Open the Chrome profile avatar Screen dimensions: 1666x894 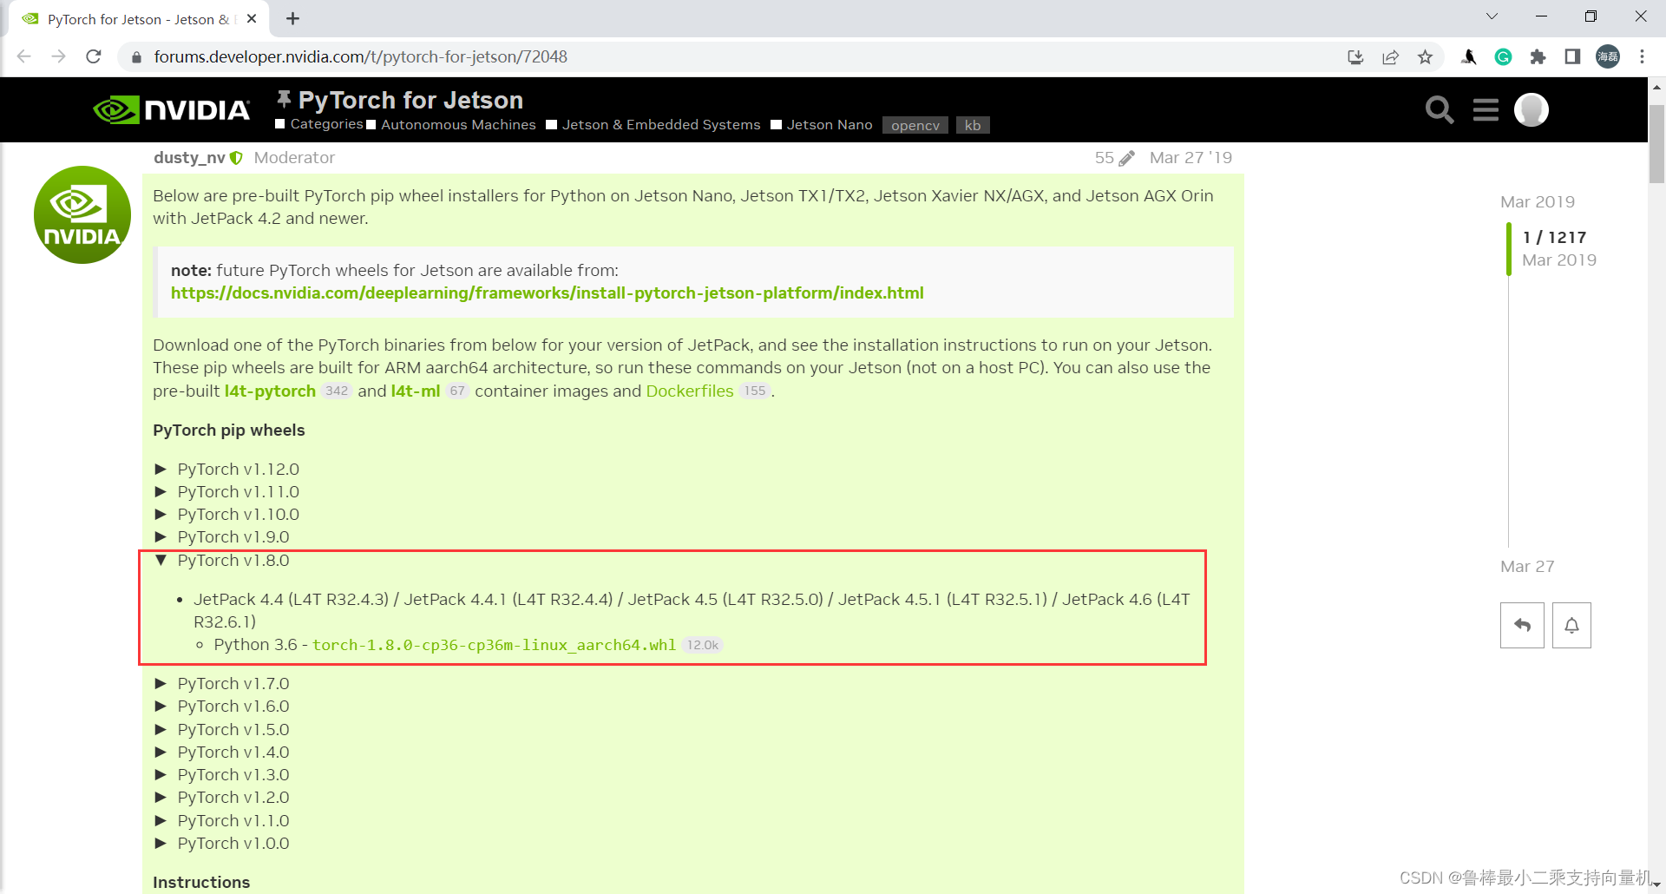click(x=1608, y=57)
